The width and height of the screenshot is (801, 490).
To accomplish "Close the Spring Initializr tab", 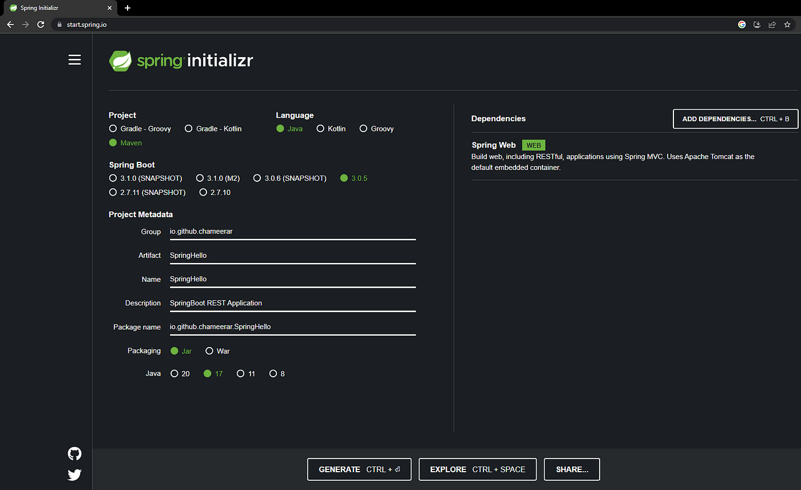I will coord(109,8).
